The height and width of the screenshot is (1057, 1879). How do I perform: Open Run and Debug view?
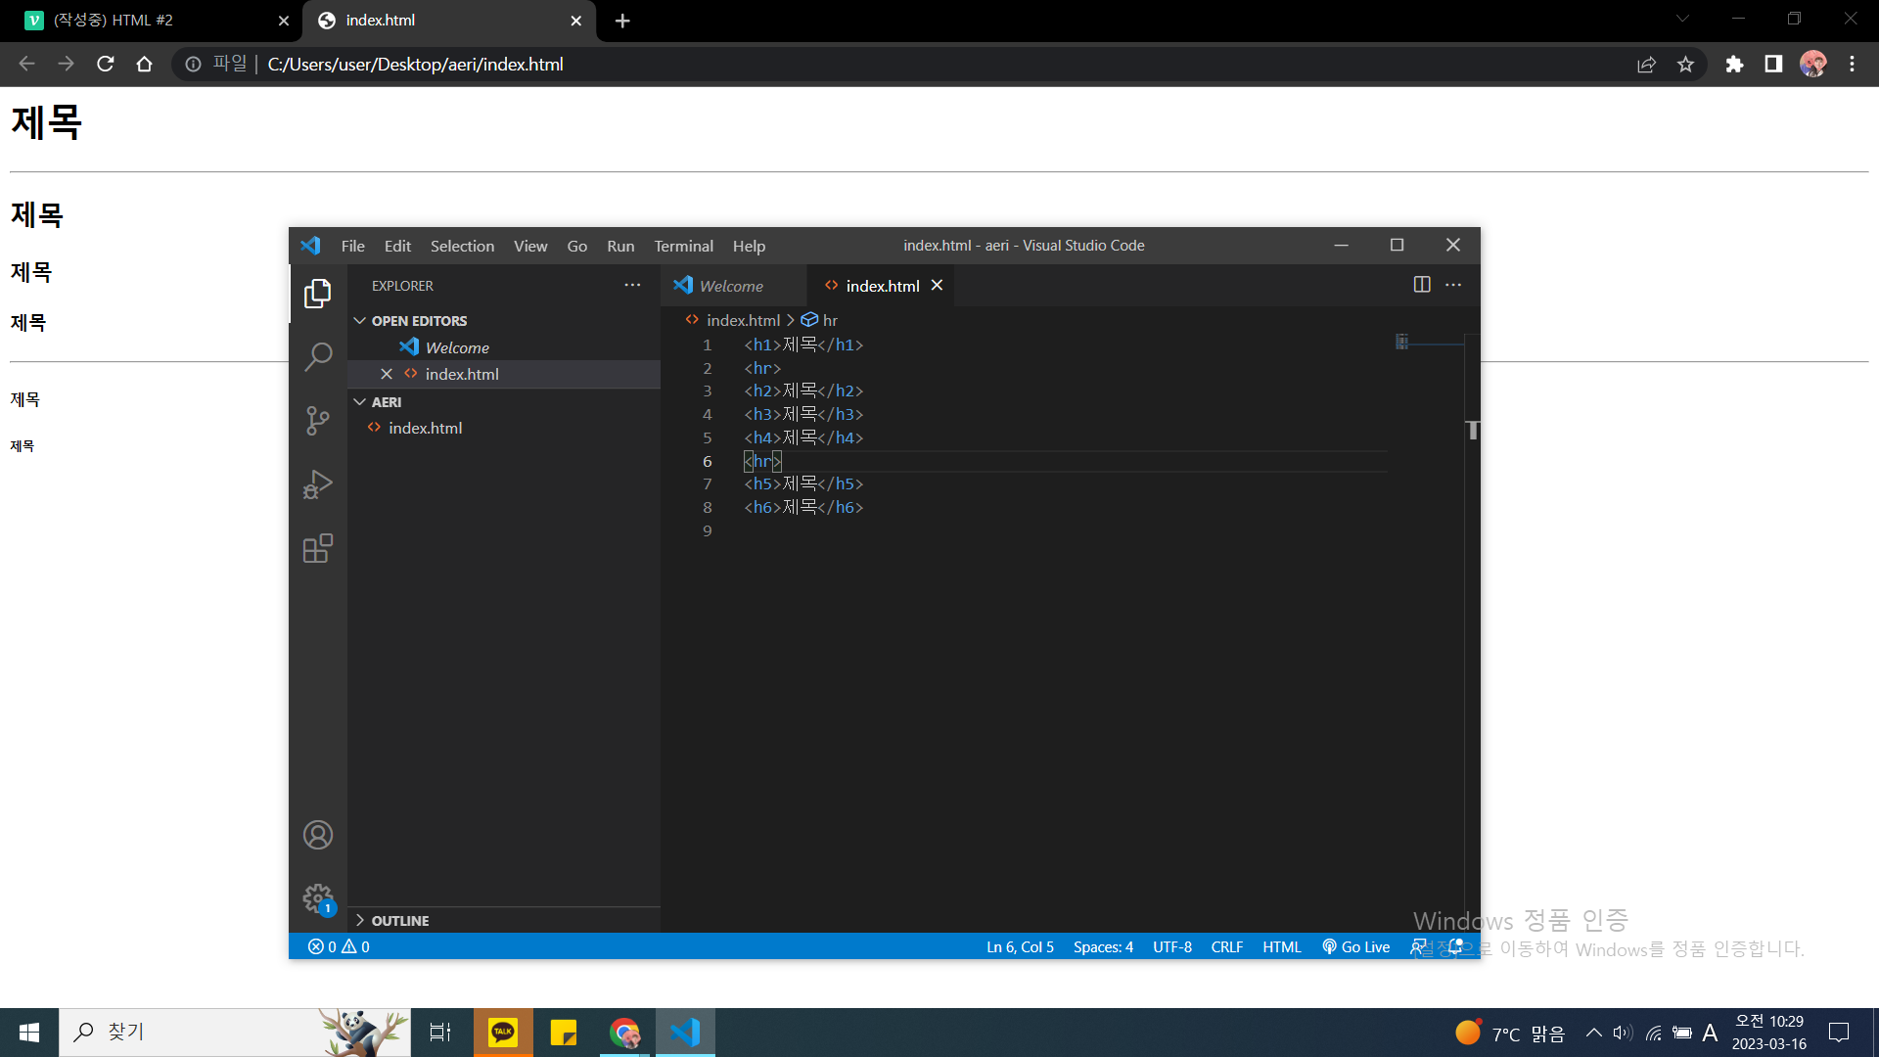[318, 484]
